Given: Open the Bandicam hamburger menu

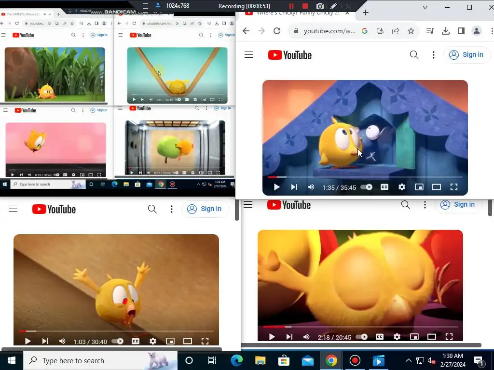Looking at the screenshot, I should (145, 6).
